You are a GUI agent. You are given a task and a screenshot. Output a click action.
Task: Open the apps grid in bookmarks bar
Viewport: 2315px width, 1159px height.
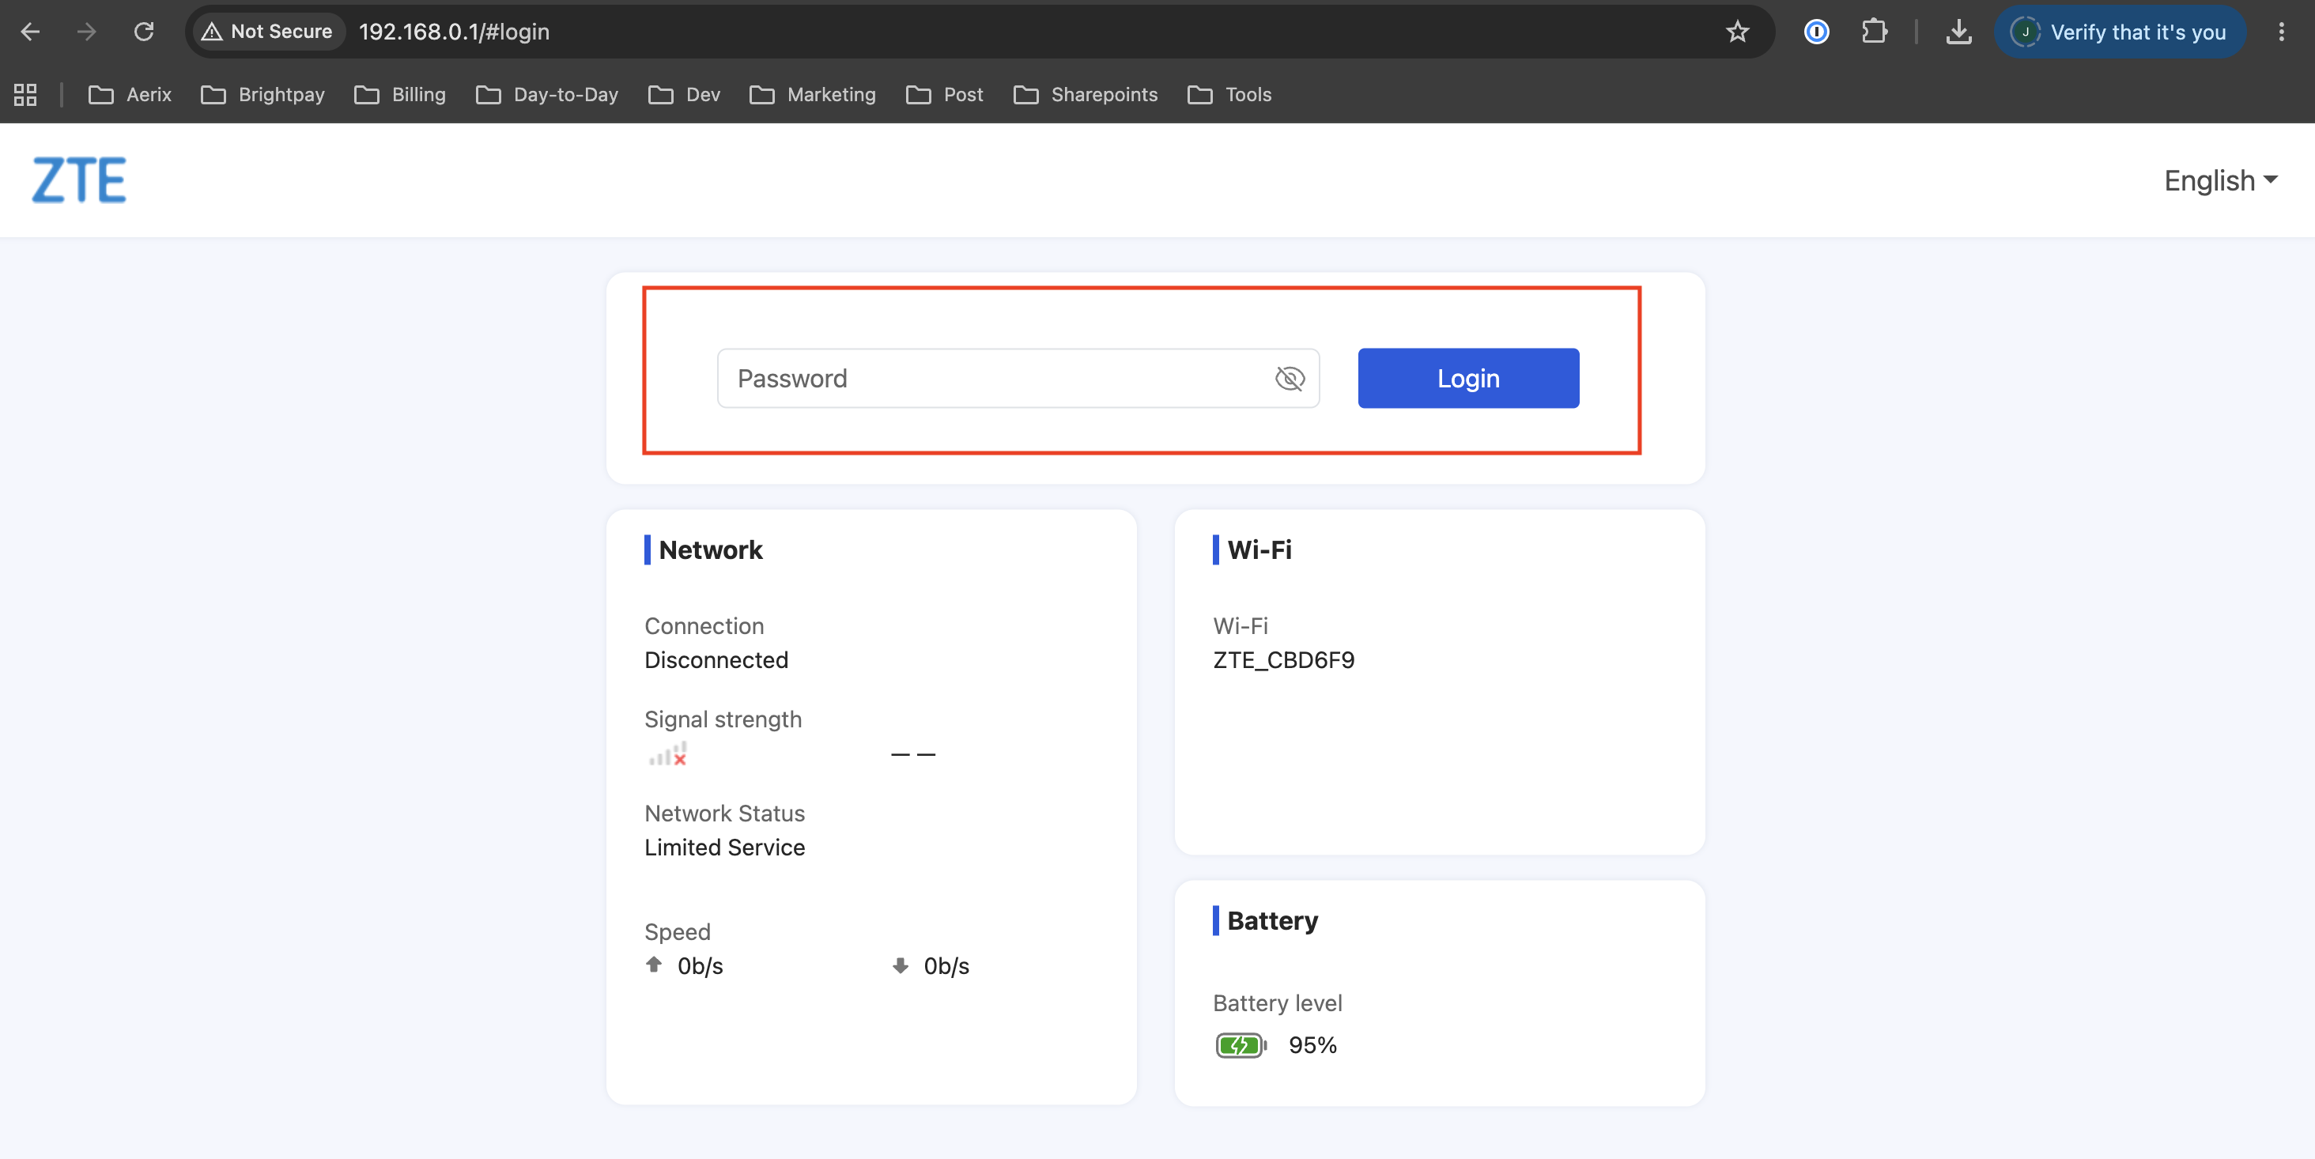(25, 94)
